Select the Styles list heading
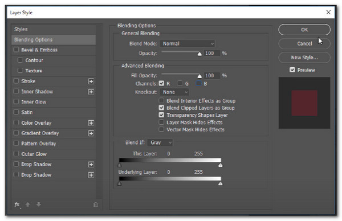 (54, 29)
